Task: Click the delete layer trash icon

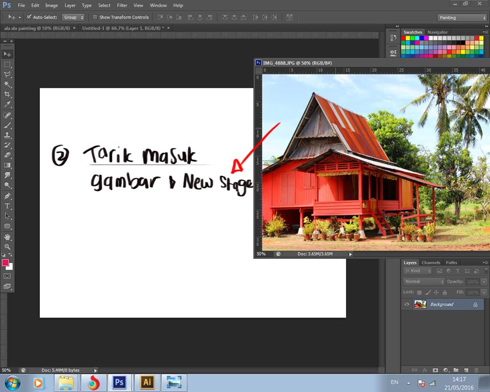Action: point(476,370)
